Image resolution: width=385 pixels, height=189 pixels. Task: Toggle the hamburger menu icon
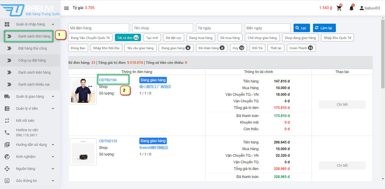pyautogui.click(x=67, y=8)
